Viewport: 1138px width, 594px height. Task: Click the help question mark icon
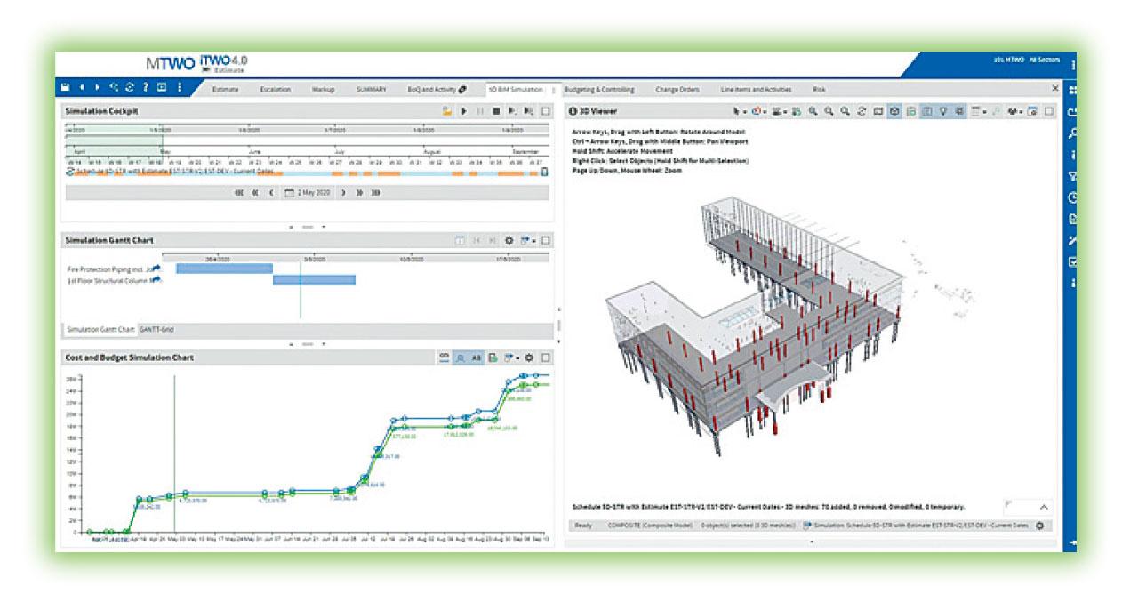(146, 88)
